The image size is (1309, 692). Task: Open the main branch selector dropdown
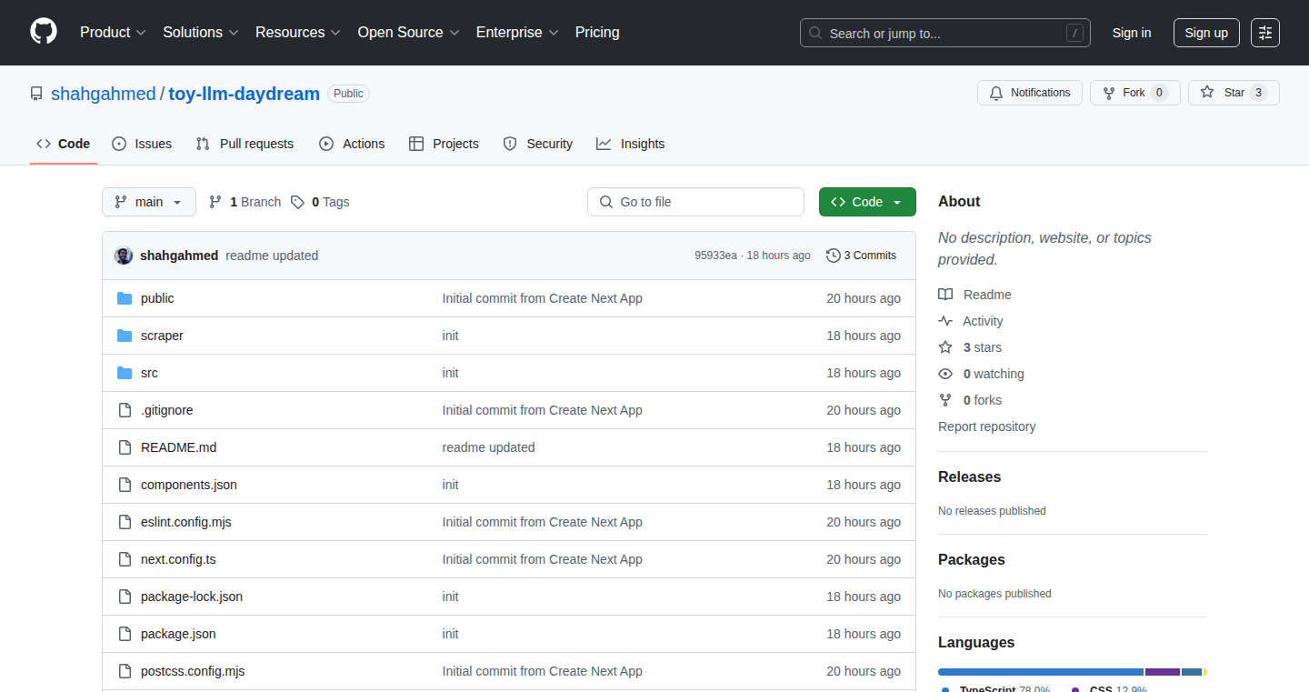pos(149,202)
